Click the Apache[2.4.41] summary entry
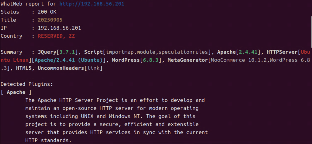The width and height of the screenshot is (312, 144). 239,52
